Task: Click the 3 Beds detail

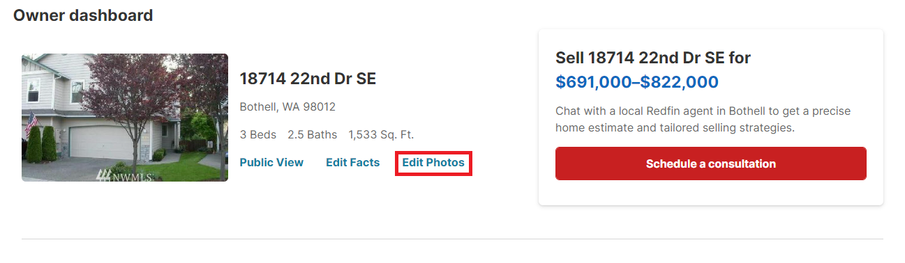Action: [257, 134]
